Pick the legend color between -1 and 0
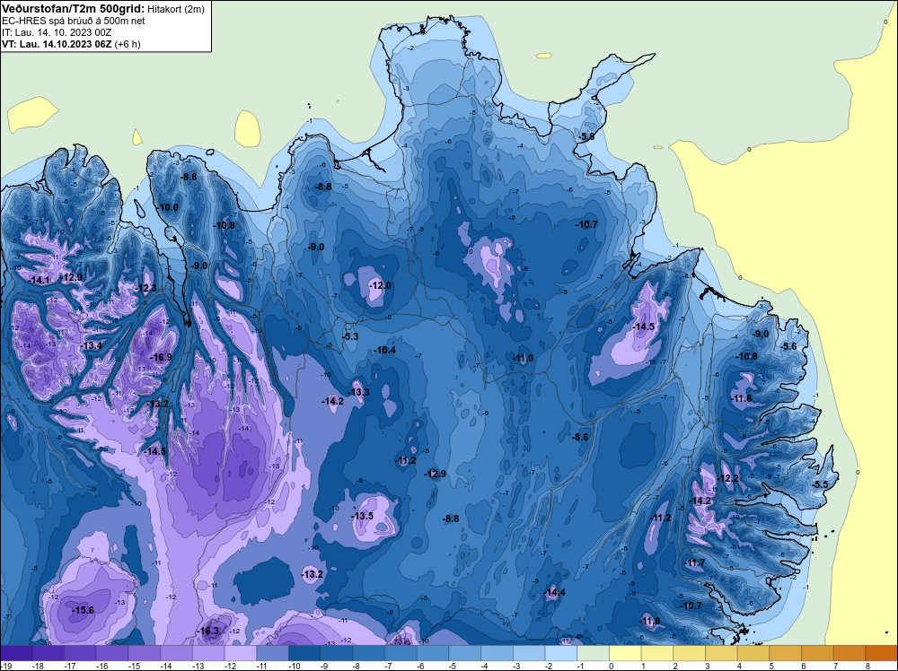The width and height of the screenshot is (898, 671). [594, 652]
